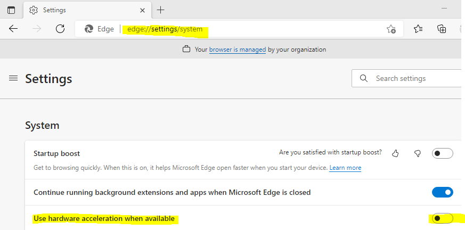Refresh the page with reload icon
Viewport: 465px width, 230px height.
pos(60,29)
